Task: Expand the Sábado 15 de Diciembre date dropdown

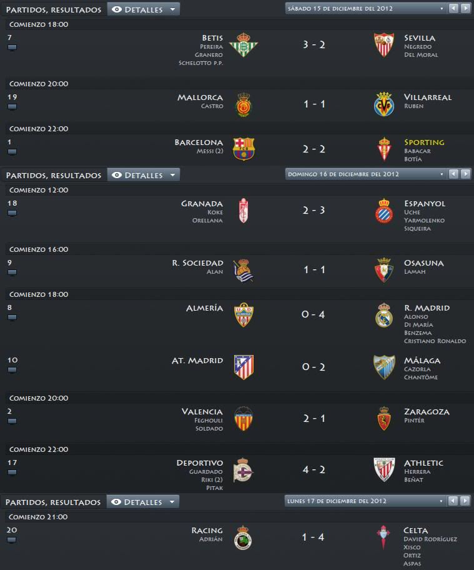Action: tap(366, 8)
